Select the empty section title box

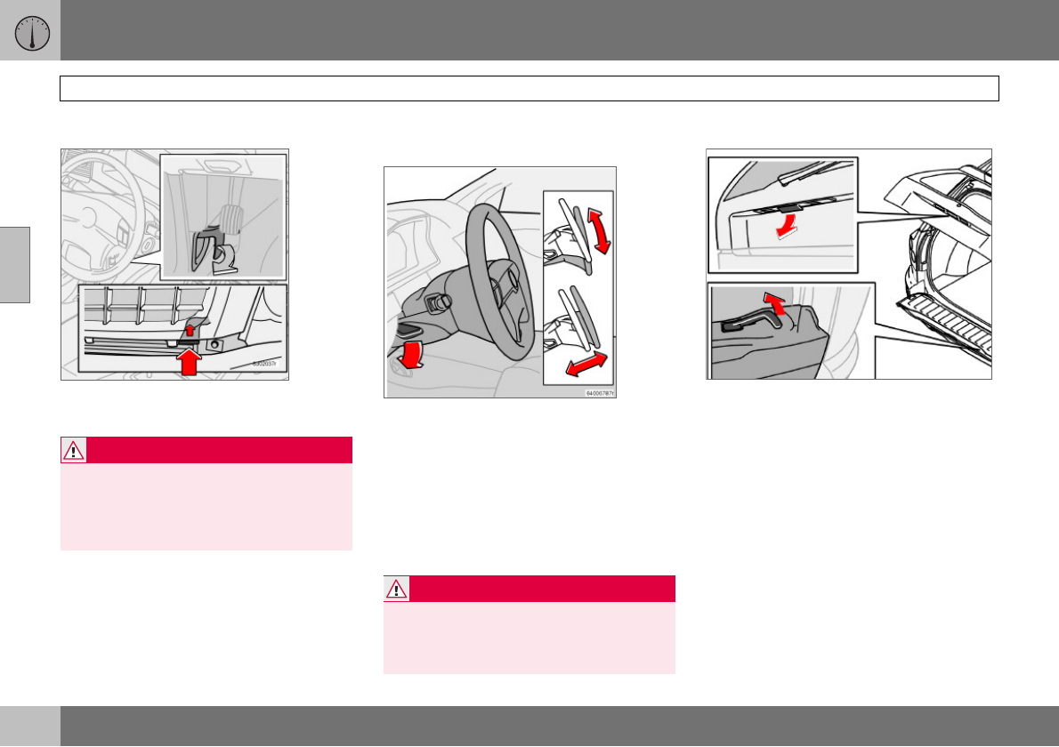click(529, 88)
